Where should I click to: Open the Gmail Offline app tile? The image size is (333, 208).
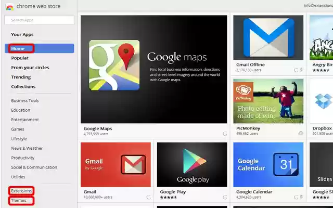tap(268, 37)
